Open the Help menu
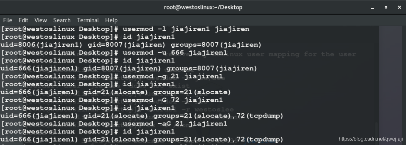406x145 pixels. [x=111, y=20]
